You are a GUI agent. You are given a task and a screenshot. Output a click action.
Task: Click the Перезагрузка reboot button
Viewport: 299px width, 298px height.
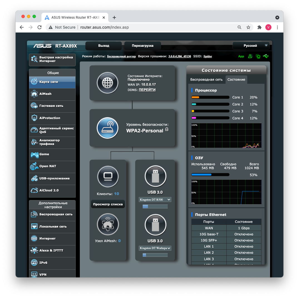[143, 46]
